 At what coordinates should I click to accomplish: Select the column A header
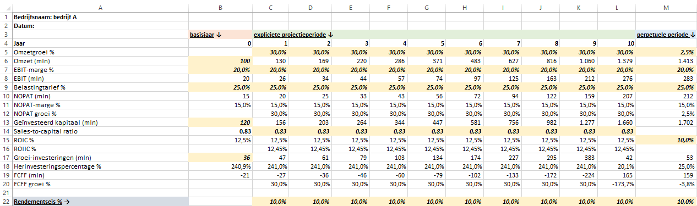click(x=100, y=7)
